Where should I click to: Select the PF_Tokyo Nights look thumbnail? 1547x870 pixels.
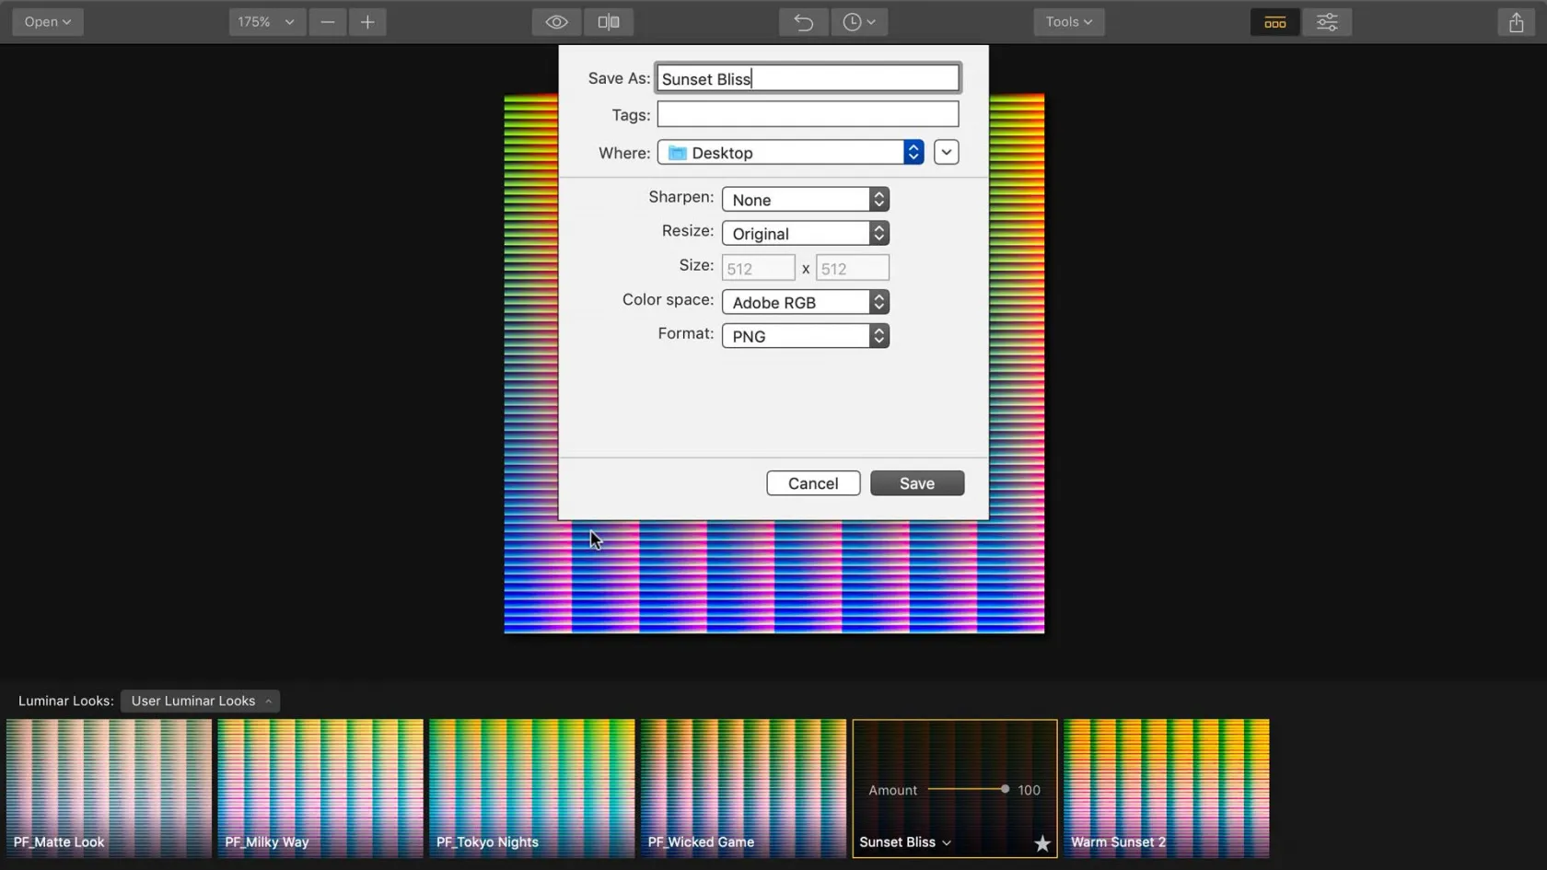tap(531, 787)
